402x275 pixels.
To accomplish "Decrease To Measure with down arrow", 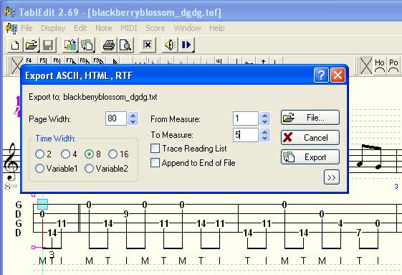I will (264, 139).
